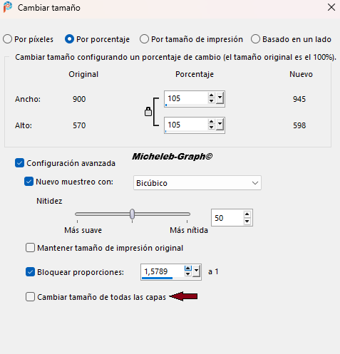This screenshot has height=354, width=340.
Task: Expand the proportions ratio dropdown arrow
Action: [196, 271]
